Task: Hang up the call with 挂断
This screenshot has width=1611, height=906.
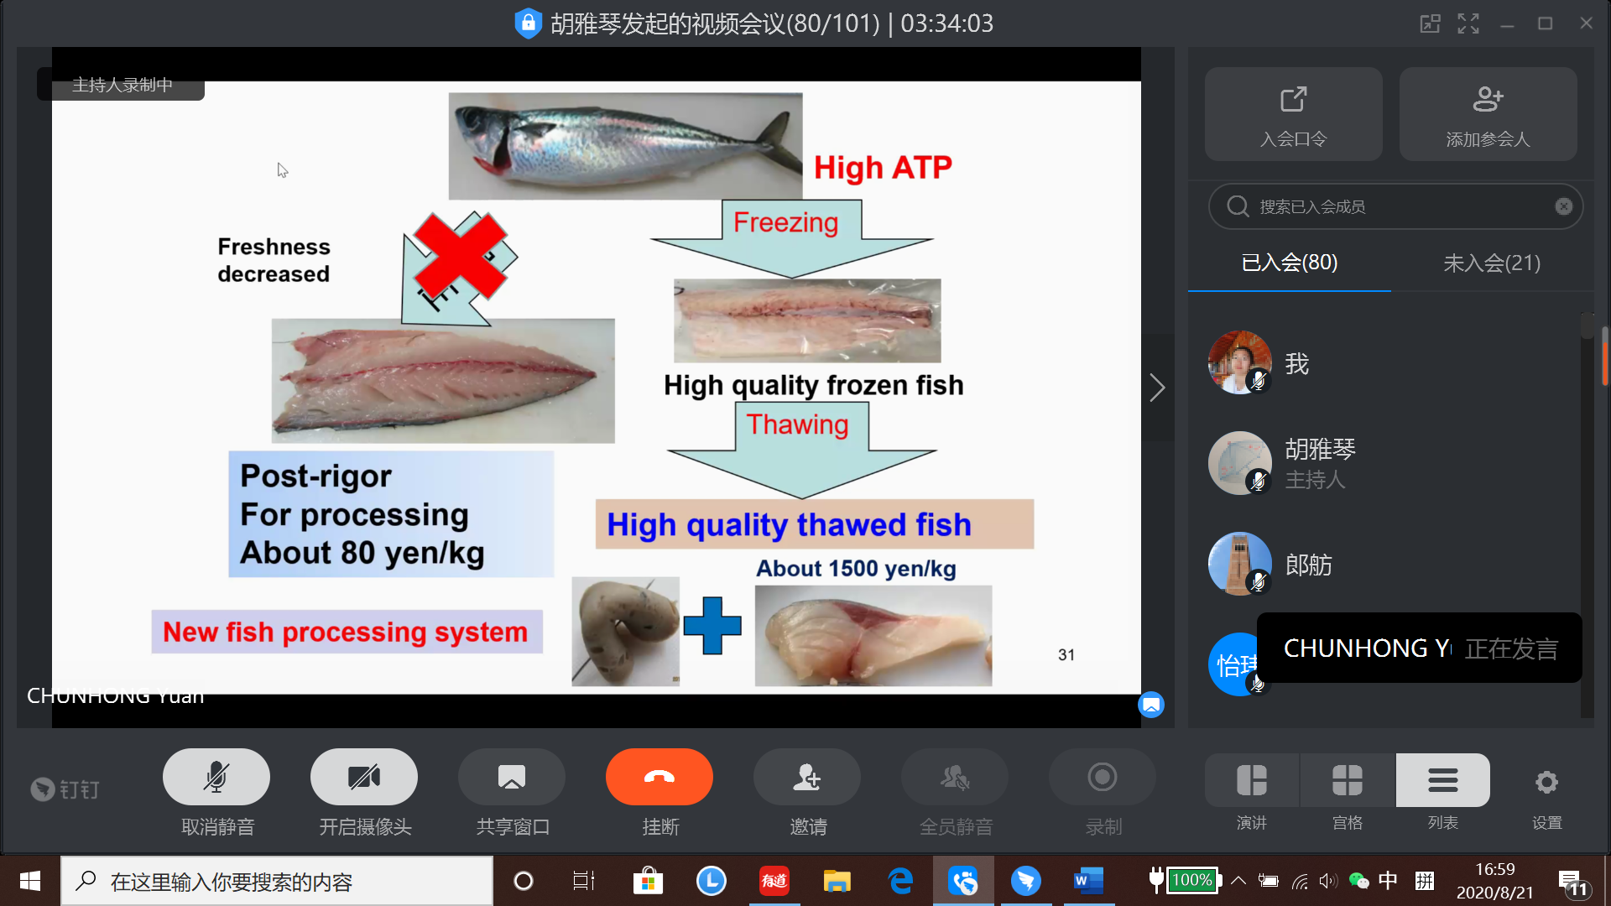Action: coord(659,778)
